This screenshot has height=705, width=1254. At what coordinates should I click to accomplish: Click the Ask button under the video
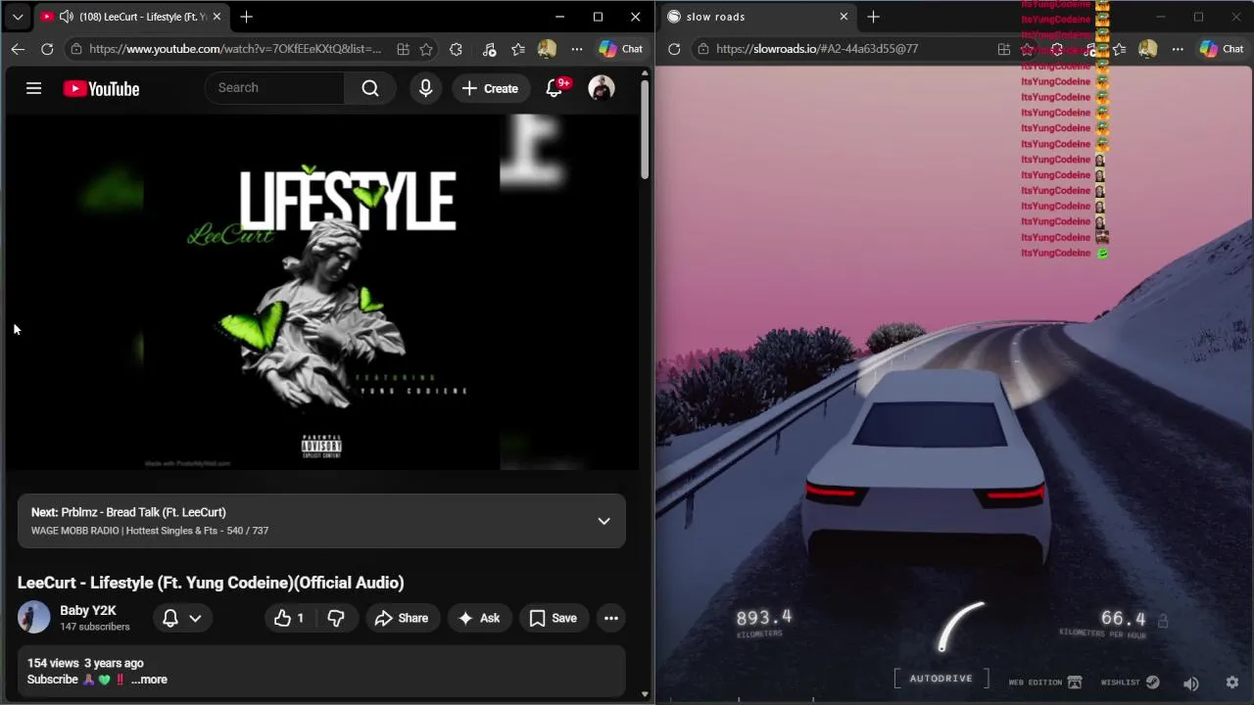479,618
